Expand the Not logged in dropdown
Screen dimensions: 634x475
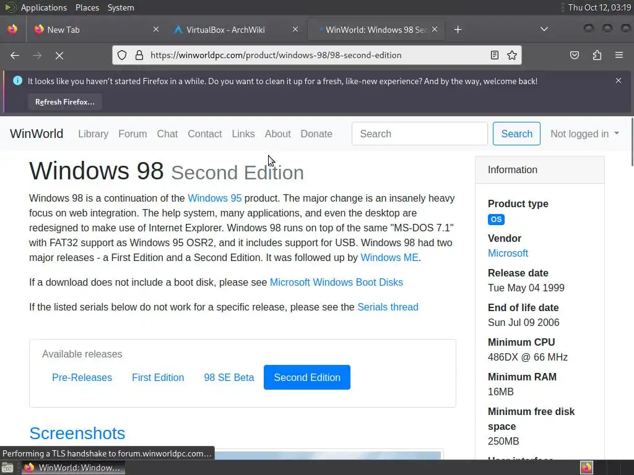point(584,134)
